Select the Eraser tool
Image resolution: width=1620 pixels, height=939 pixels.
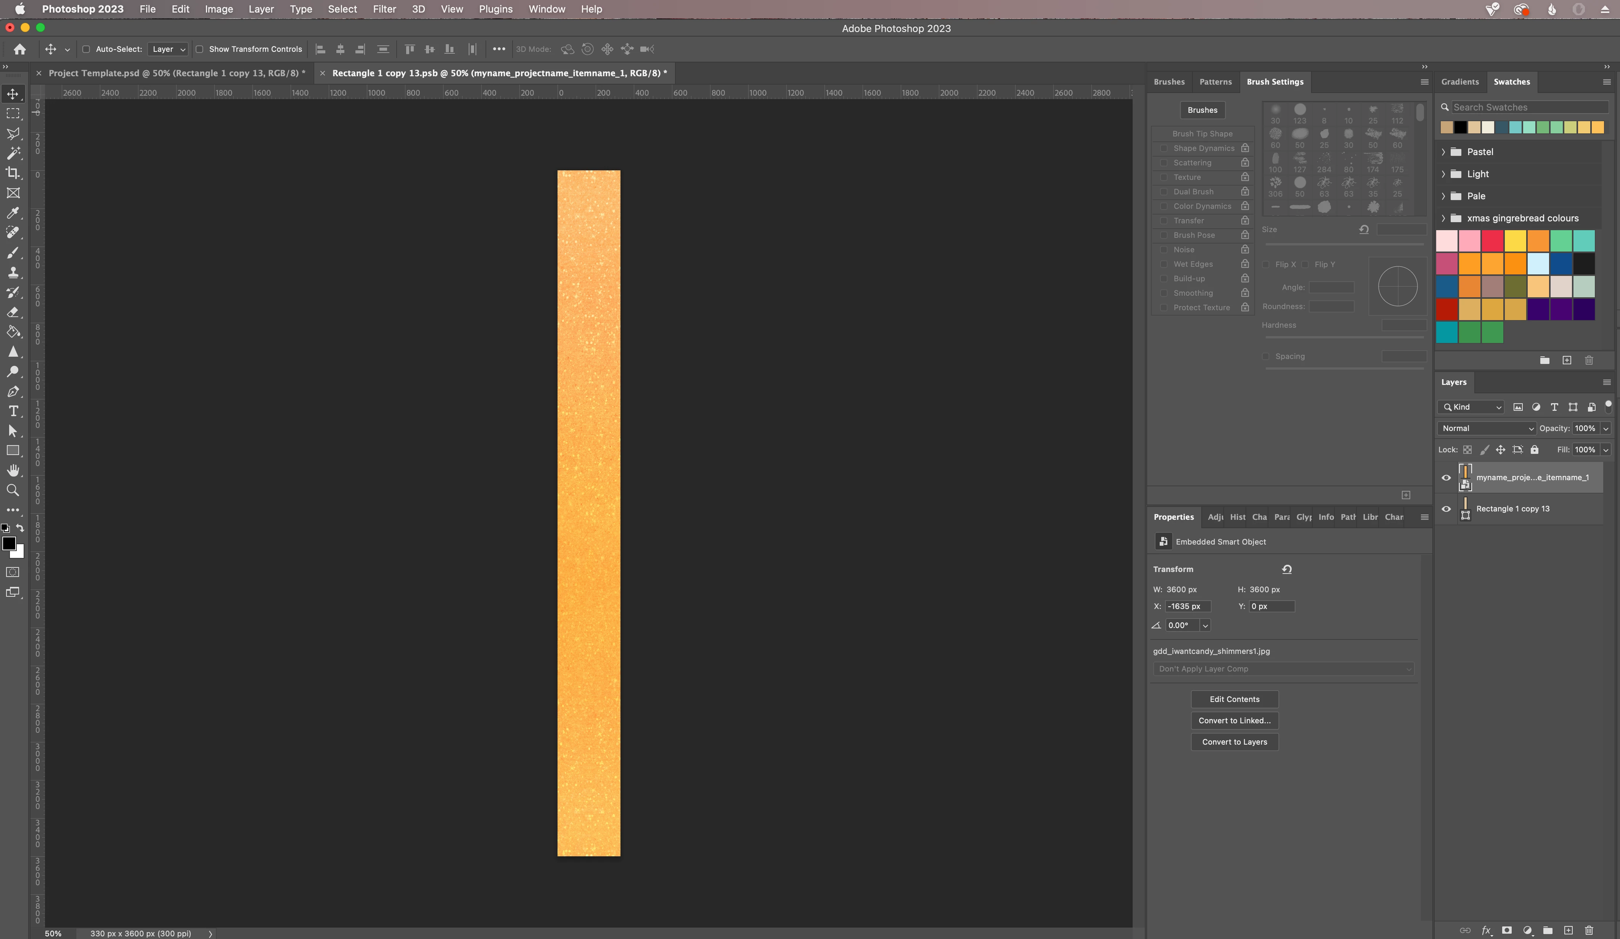[x=13, y=312]
